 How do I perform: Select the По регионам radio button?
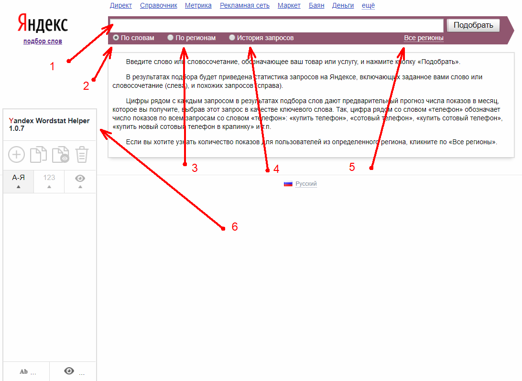click(171, 38)
